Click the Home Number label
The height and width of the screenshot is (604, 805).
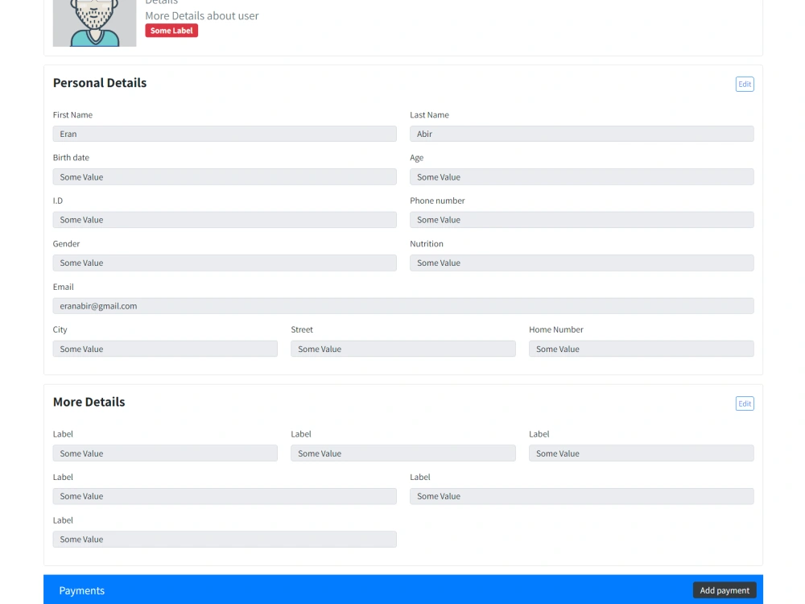(x=556, y=329)
